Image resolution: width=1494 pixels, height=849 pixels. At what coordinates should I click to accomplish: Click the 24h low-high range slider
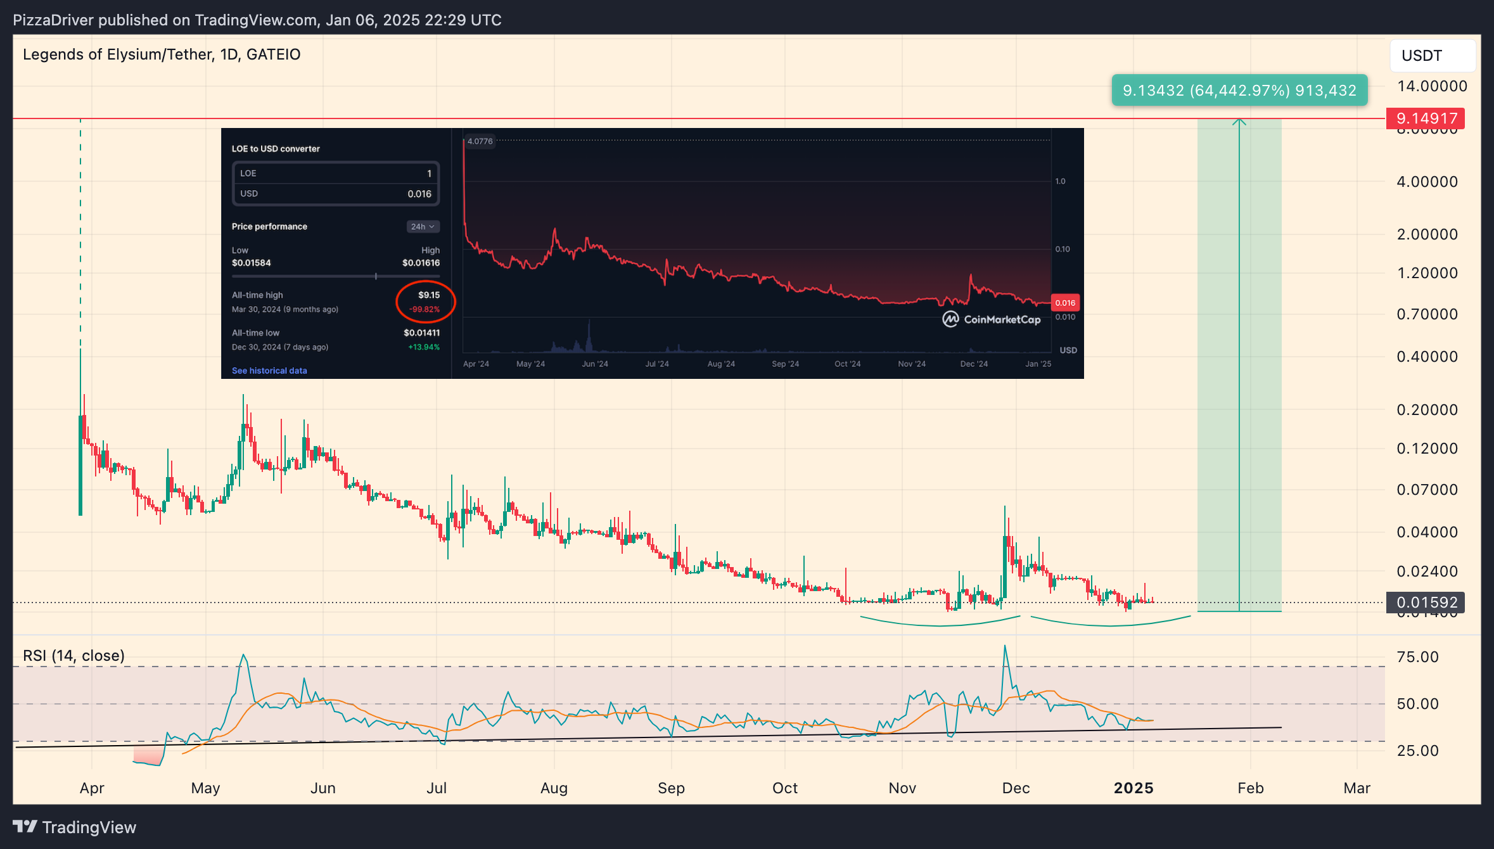click(336, 276)
